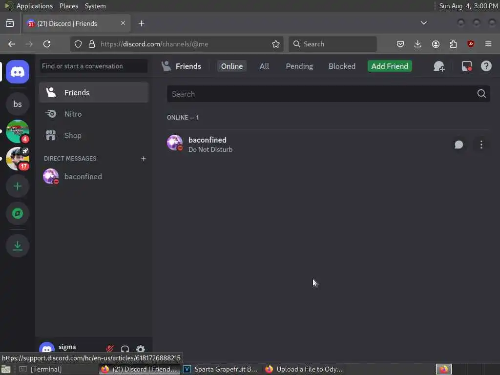
Task: Toggle microphone mute in user panel
Action: click(110, 349)
